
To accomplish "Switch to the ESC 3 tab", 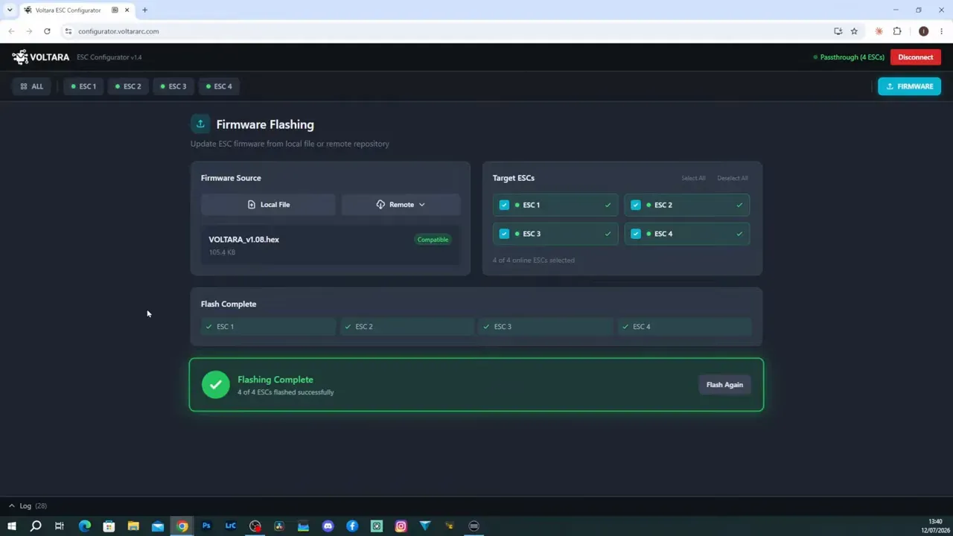I will [173, 86].
